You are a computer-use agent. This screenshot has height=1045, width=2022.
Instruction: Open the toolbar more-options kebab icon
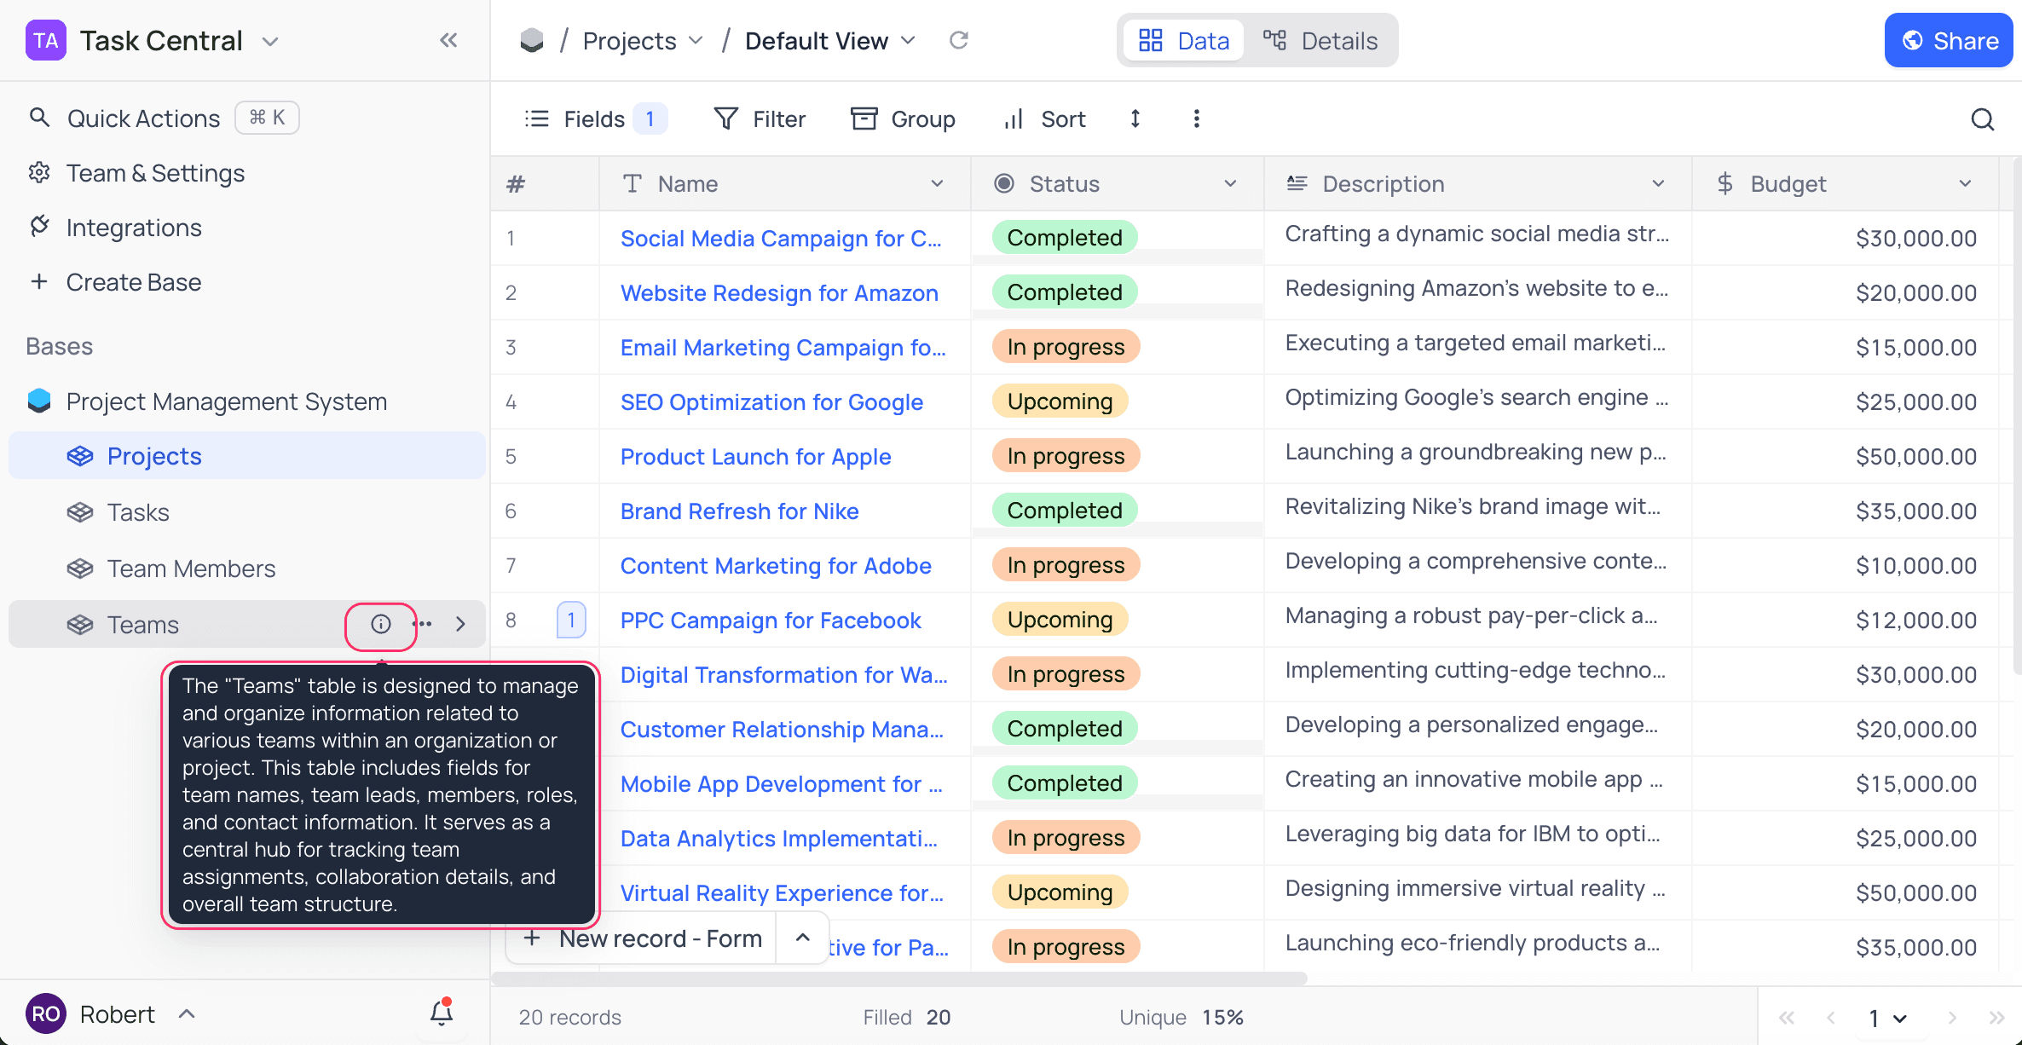pos(1196,118)
